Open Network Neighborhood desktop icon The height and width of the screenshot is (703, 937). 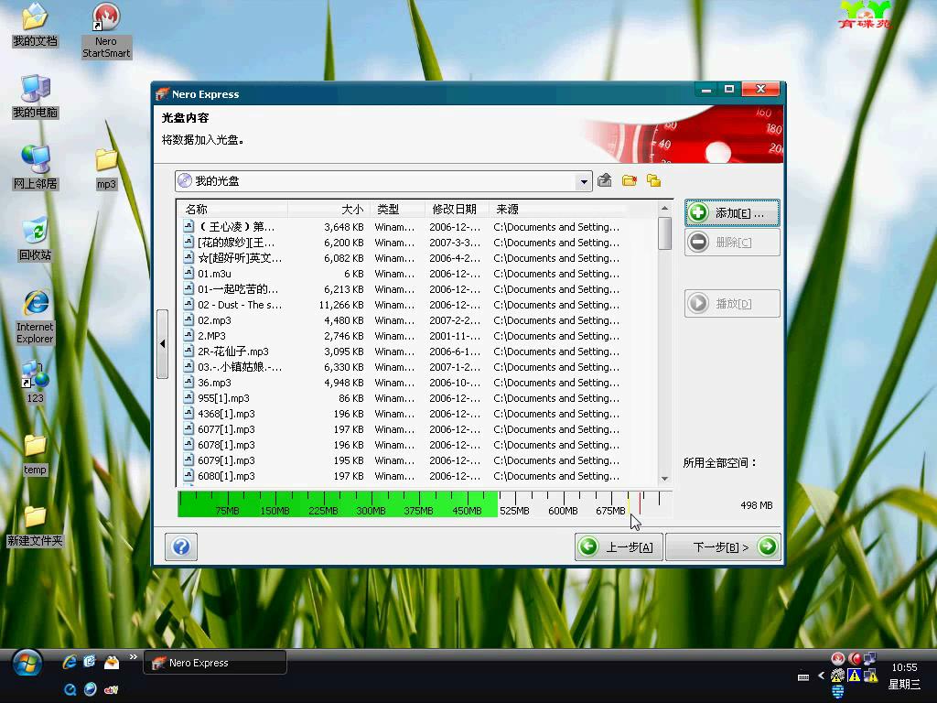click(x=35, y=168)
